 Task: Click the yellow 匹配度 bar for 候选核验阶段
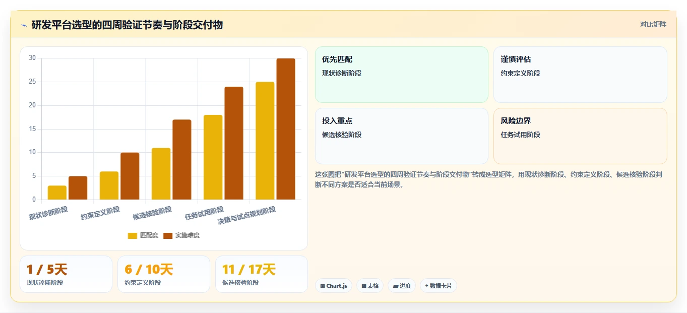tap(161, 174)
